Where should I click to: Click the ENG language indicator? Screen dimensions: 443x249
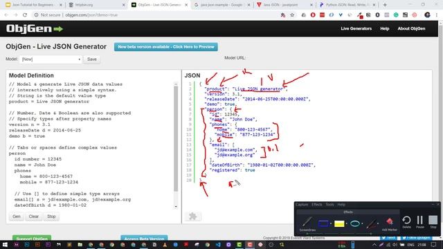[x=410, y=245]
